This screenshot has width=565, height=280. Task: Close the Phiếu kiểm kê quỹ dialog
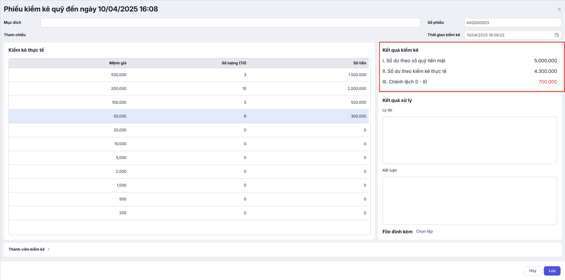coord(559,9)
